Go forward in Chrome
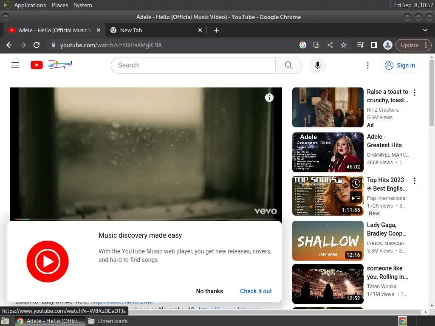 pyautogui.click(x=23, y=45)
